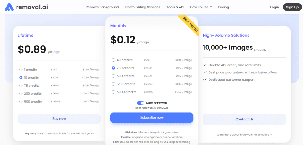Click the Buy now button
Image resolution: width=303 pixels, height=145 pixels.
59,119
